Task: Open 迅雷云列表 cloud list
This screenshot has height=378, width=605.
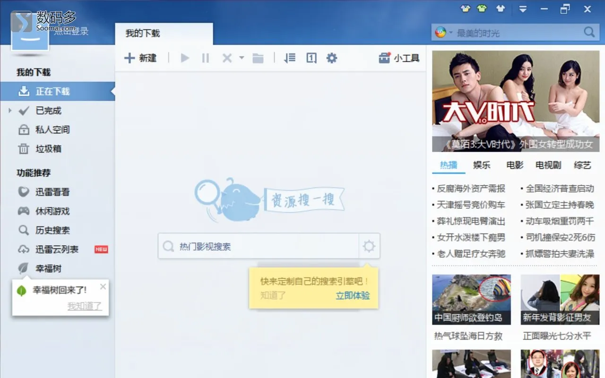Action: [57, 249]
